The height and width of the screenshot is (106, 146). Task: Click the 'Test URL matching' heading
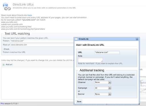point(17,33)
